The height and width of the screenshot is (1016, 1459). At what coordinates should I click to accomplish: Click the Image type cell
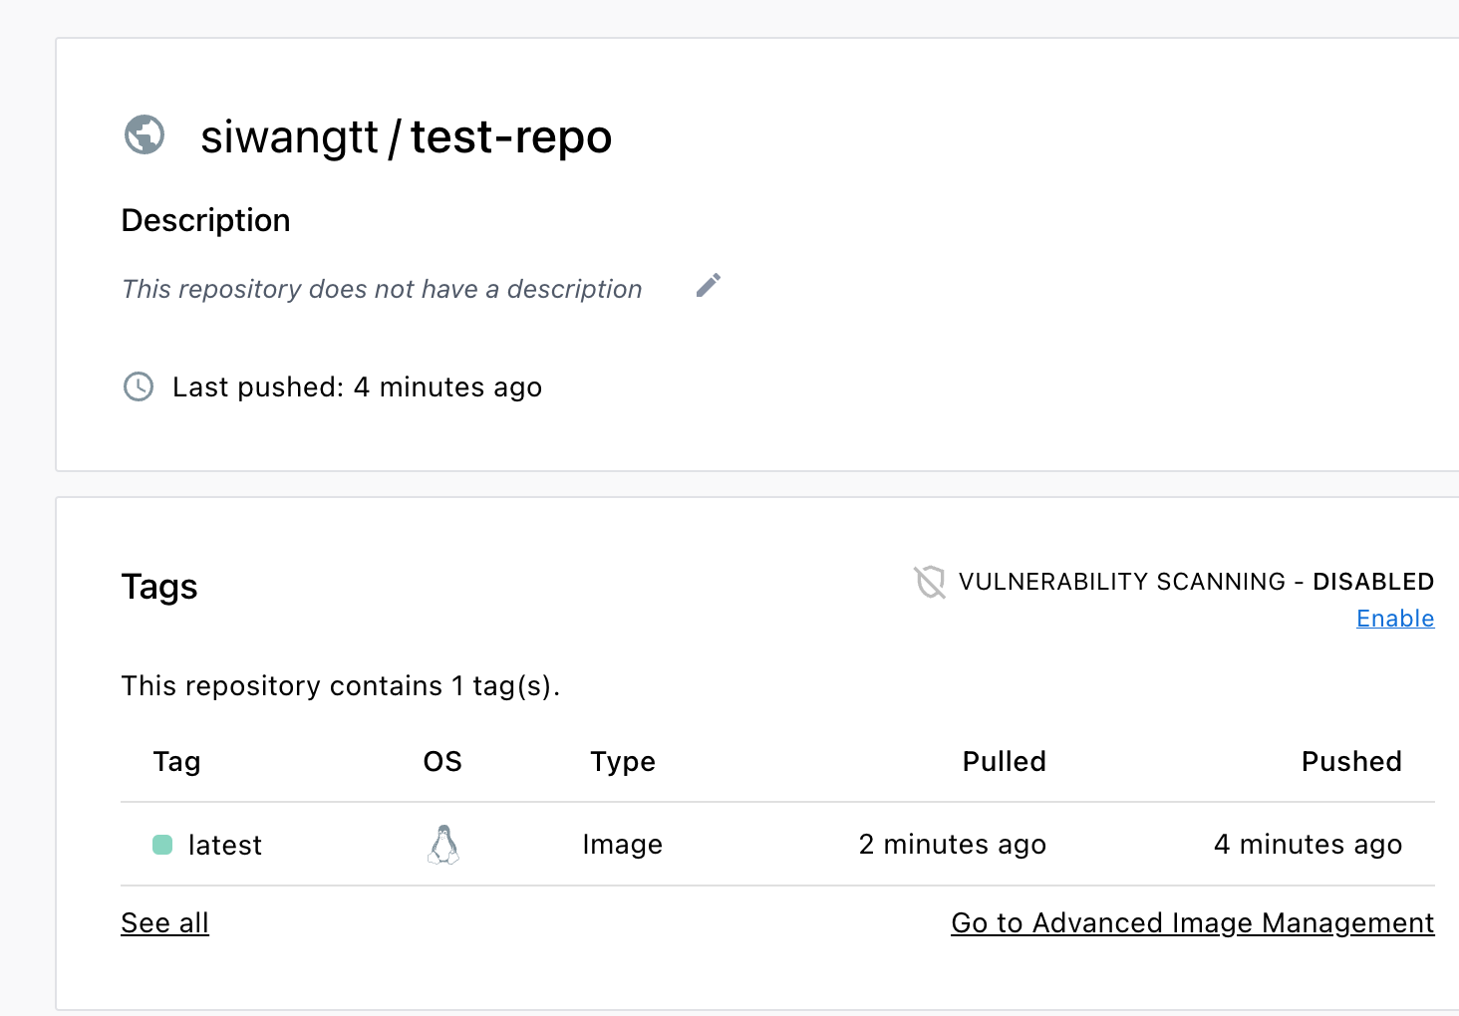click(x=623, y=845)
